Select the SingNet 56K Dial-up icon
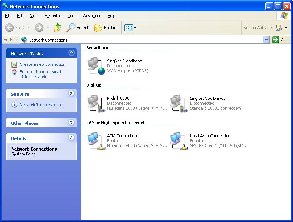This screenshot has width=293, height=222. click(179, 103)
